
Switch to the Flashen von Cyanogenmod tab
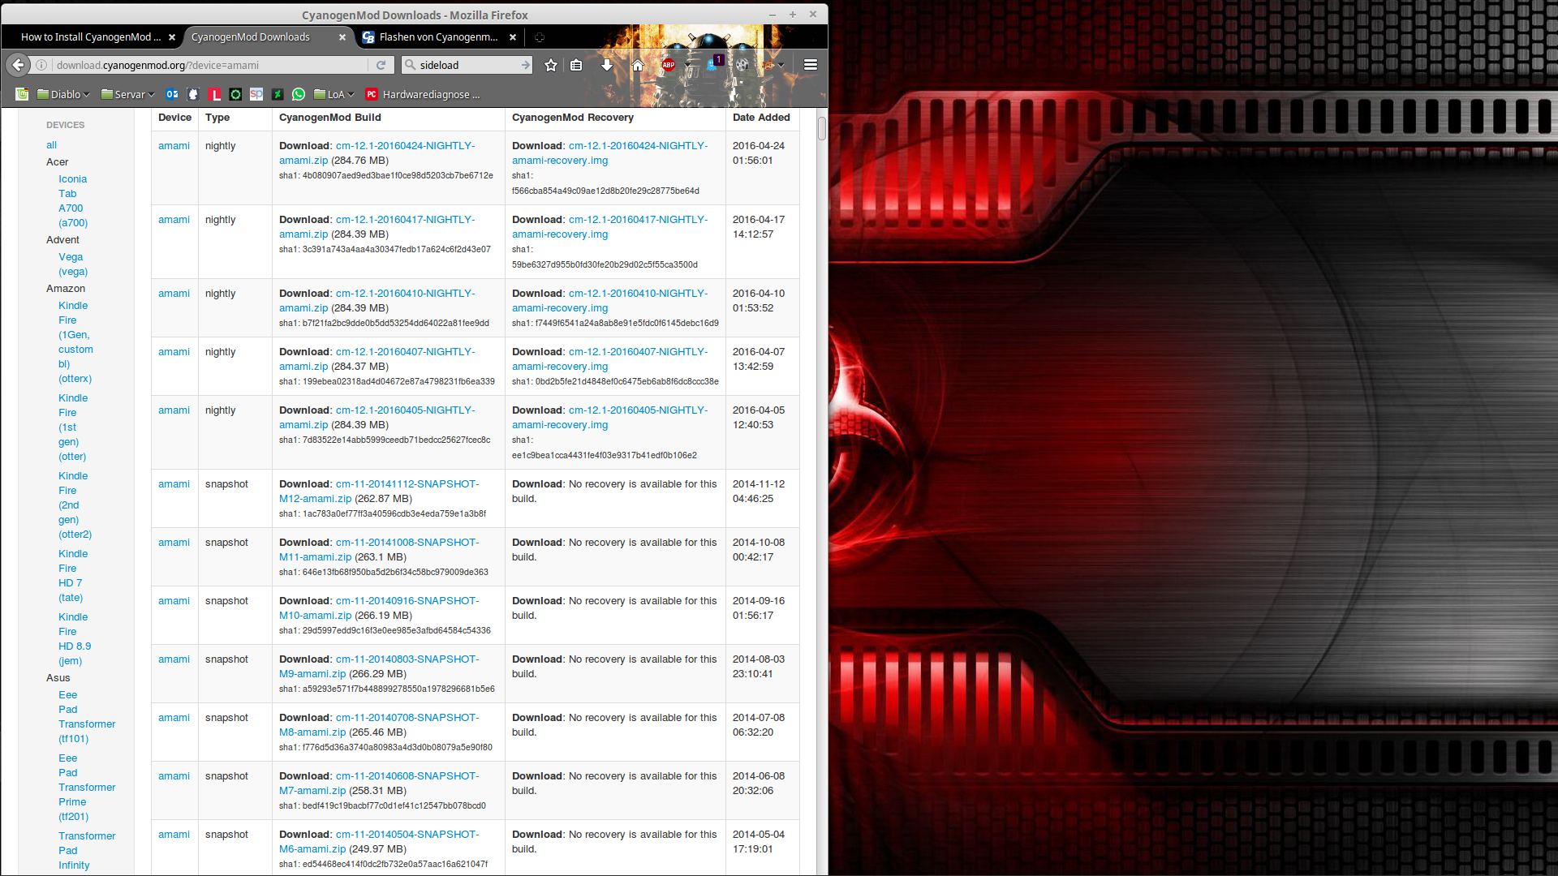point(439,37)
